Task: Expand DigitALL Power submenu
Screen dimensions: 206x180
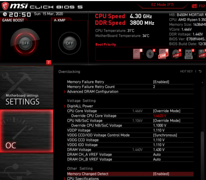Action: [x=80, y=106]
